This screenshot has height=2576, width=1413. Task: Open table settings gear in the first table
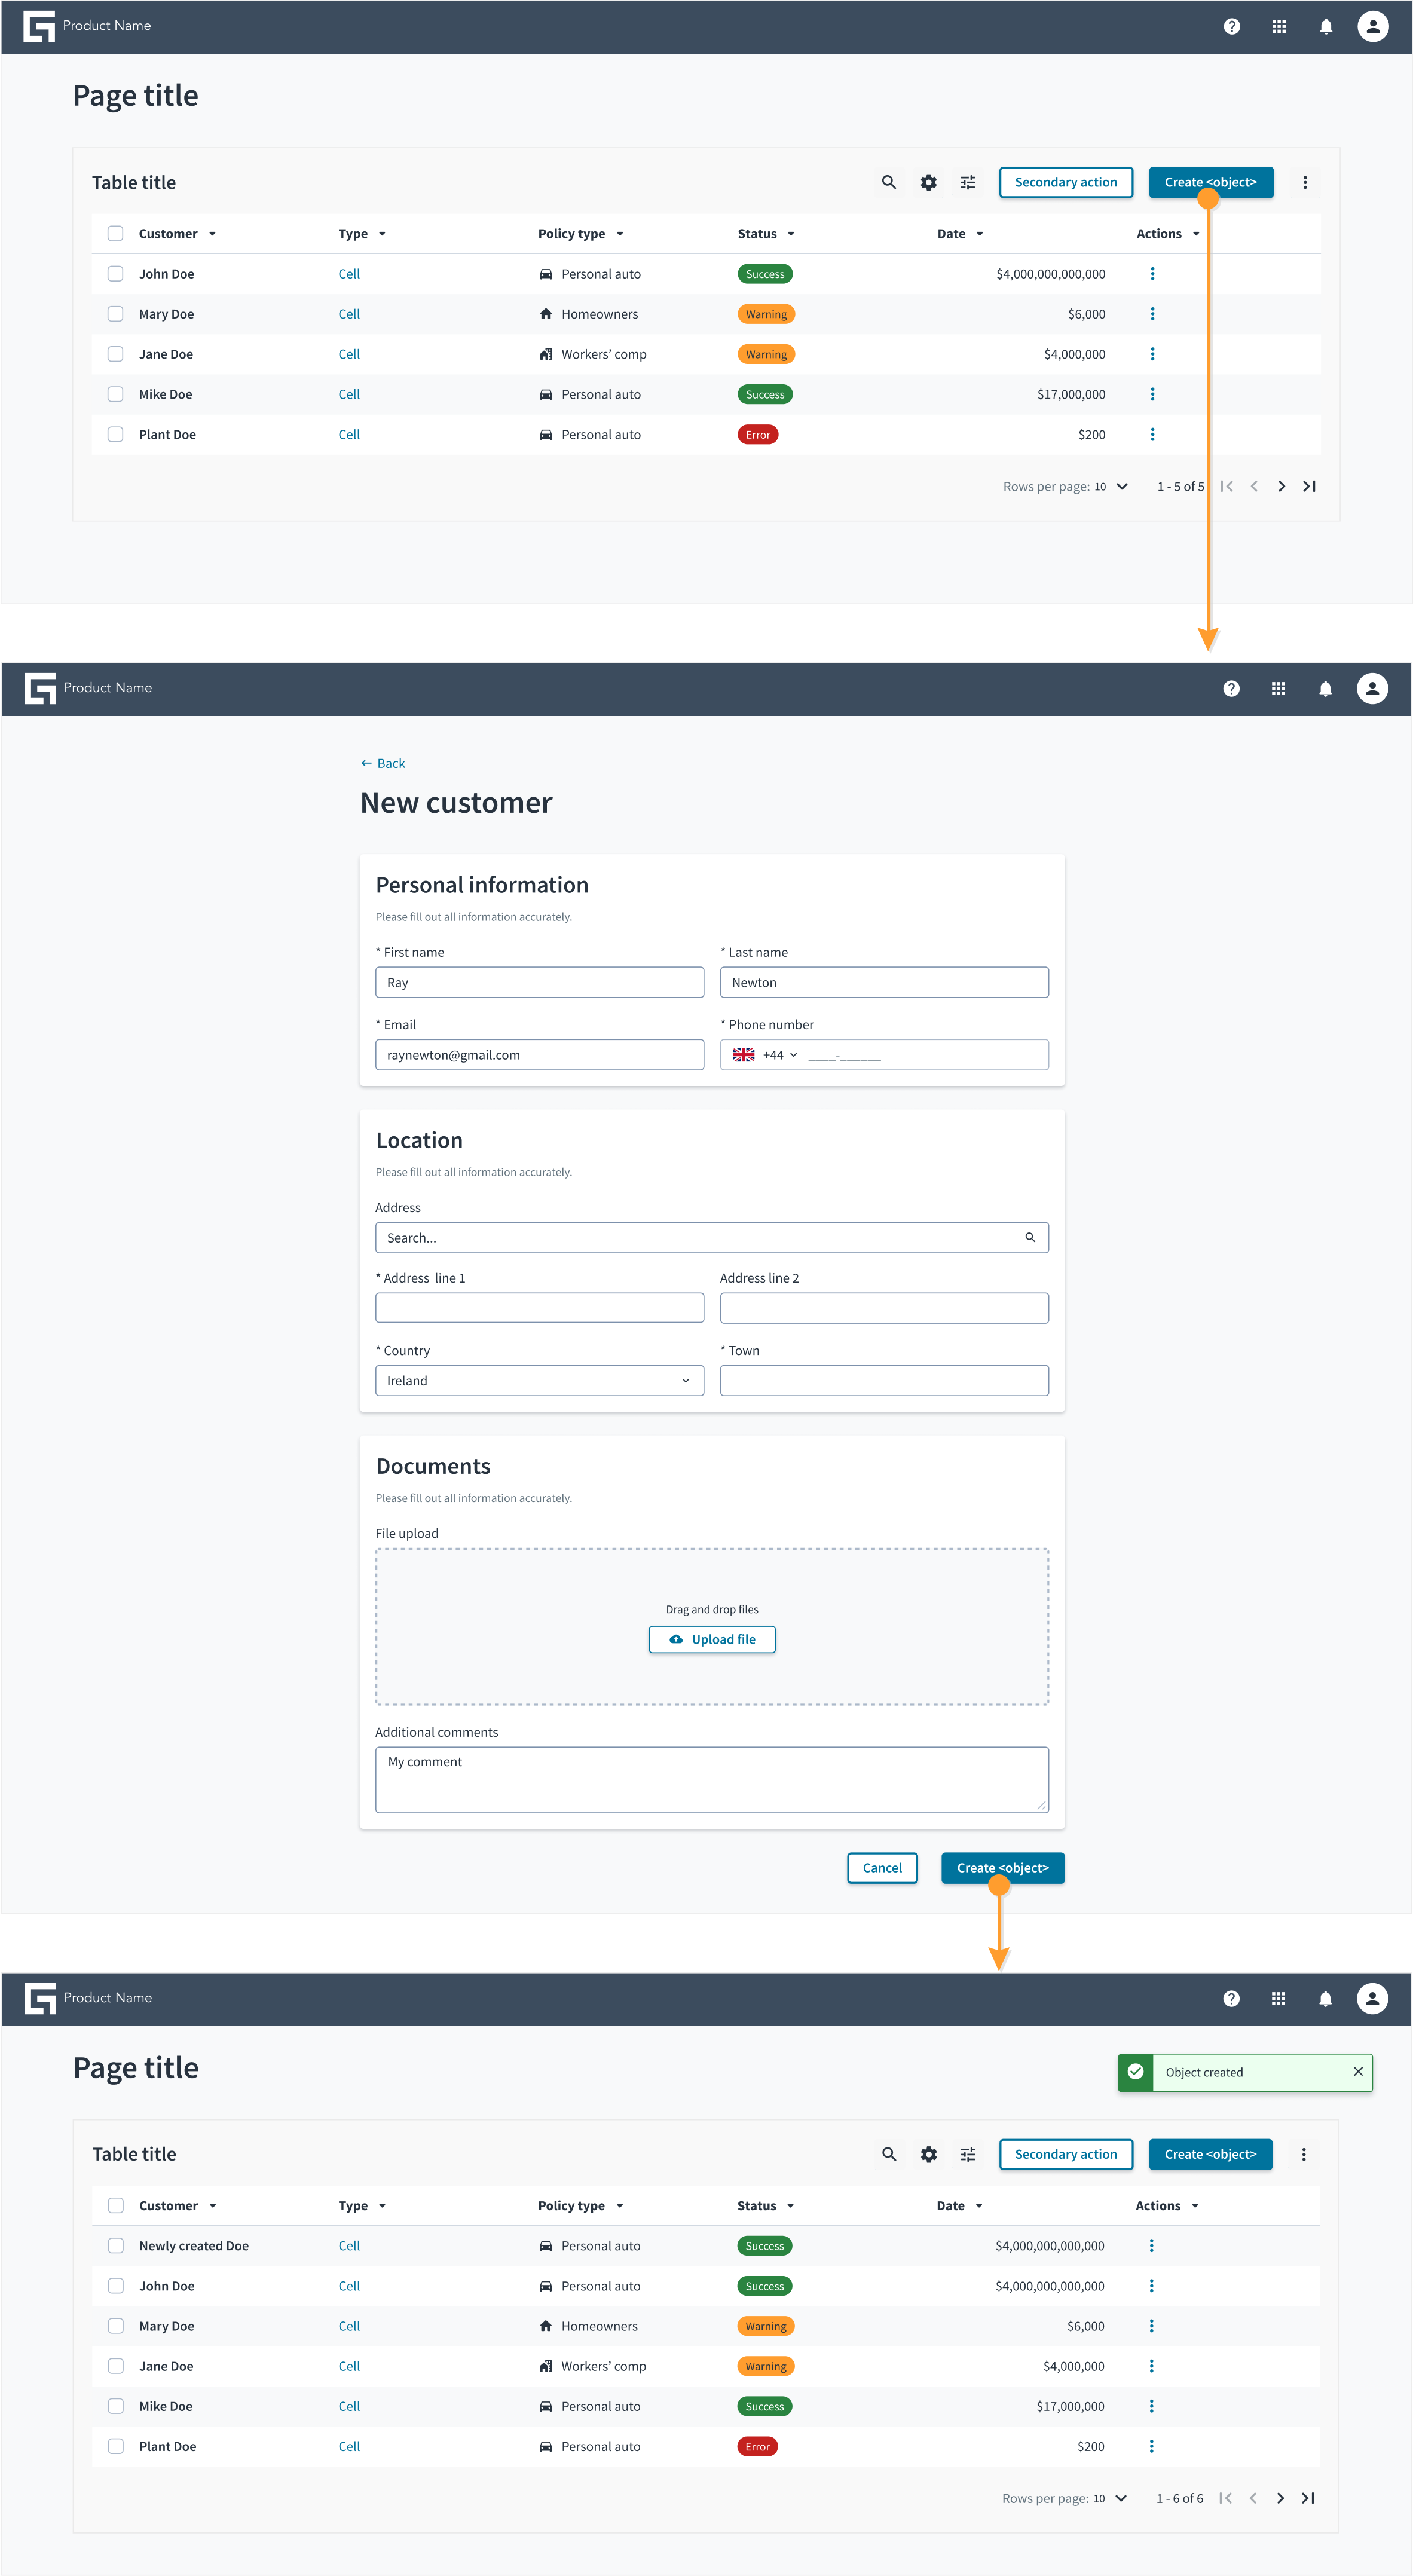[x=928, y=182]
